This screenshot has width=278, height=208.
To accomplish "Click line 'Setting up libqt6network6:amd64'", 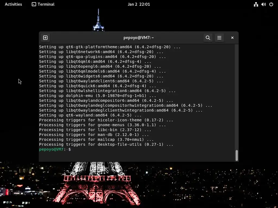I will (101, 52).
